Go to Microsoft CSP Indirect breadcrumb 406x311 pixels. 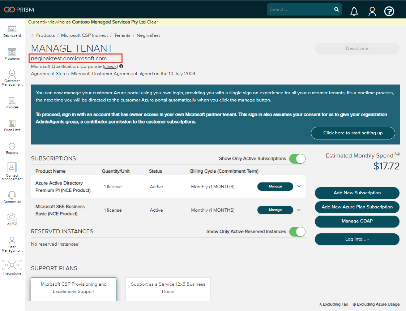84,35
